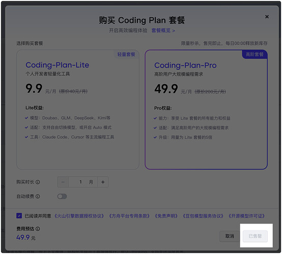
Task: Open 《开源模型许可证》 link
Action: pos(246,216)
